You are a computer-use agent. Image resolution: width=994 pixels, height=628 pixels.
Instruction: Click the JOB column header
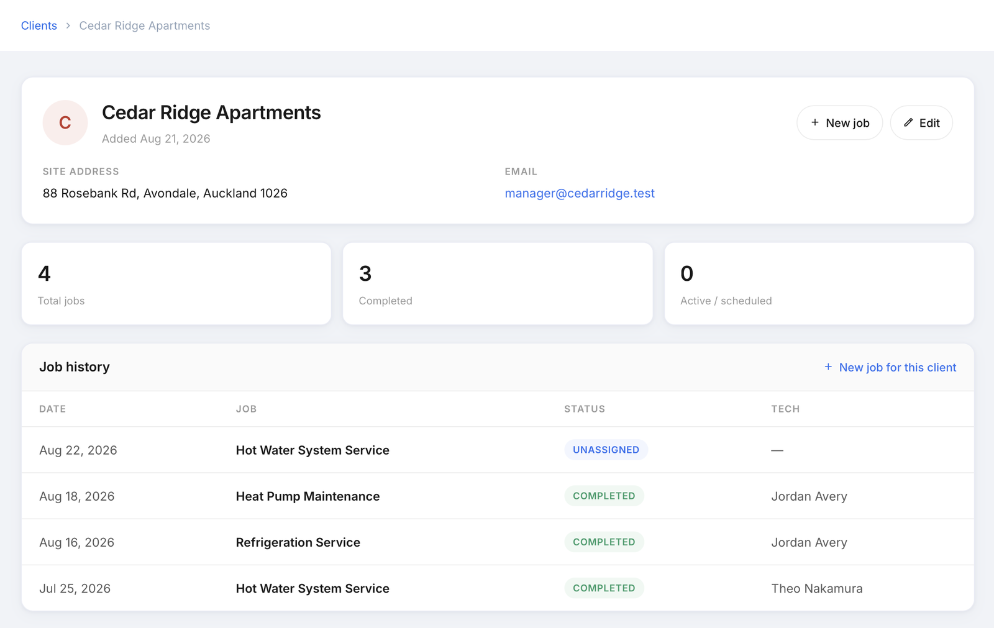[246, 409]
